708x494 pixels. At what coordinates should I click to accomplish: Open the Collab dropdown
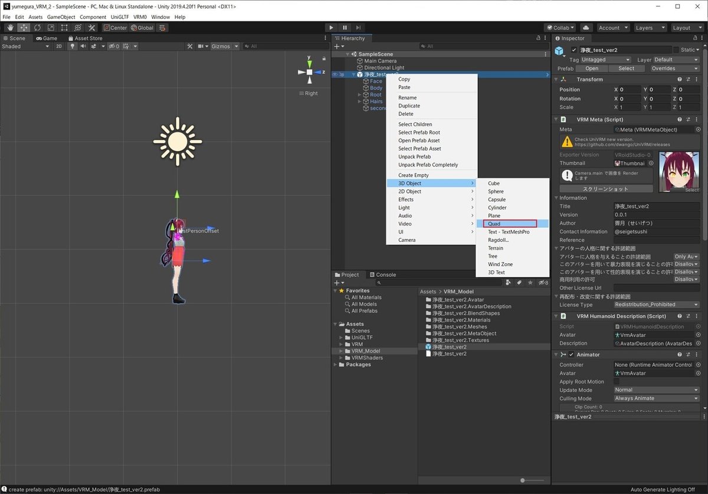click(x=560, y=28)
